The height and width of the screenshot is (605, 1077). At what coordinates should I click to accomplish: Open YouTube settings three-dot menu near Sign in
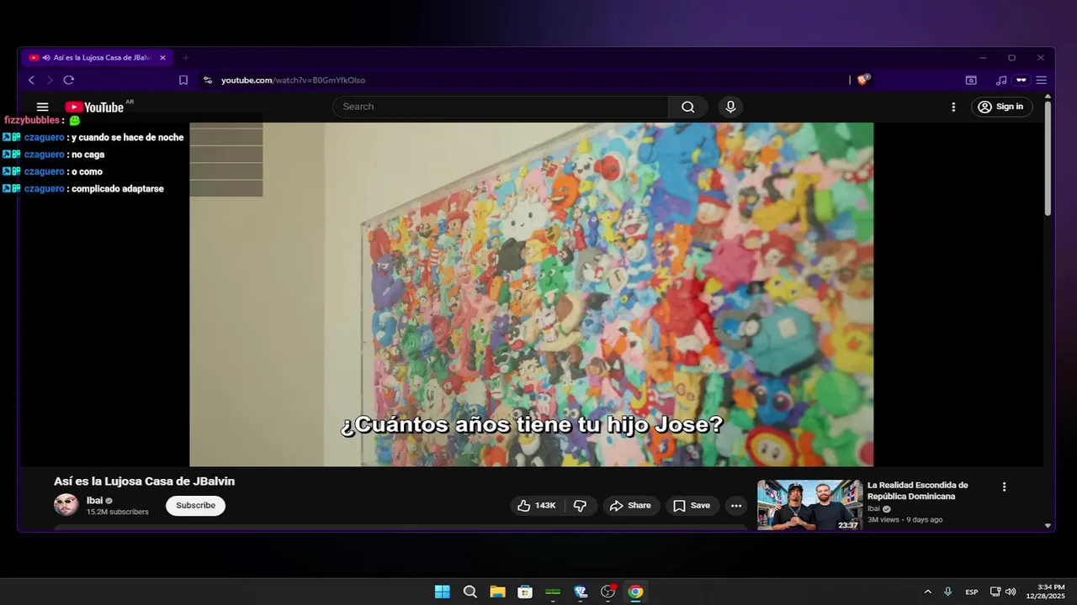[x=953, y=107]
